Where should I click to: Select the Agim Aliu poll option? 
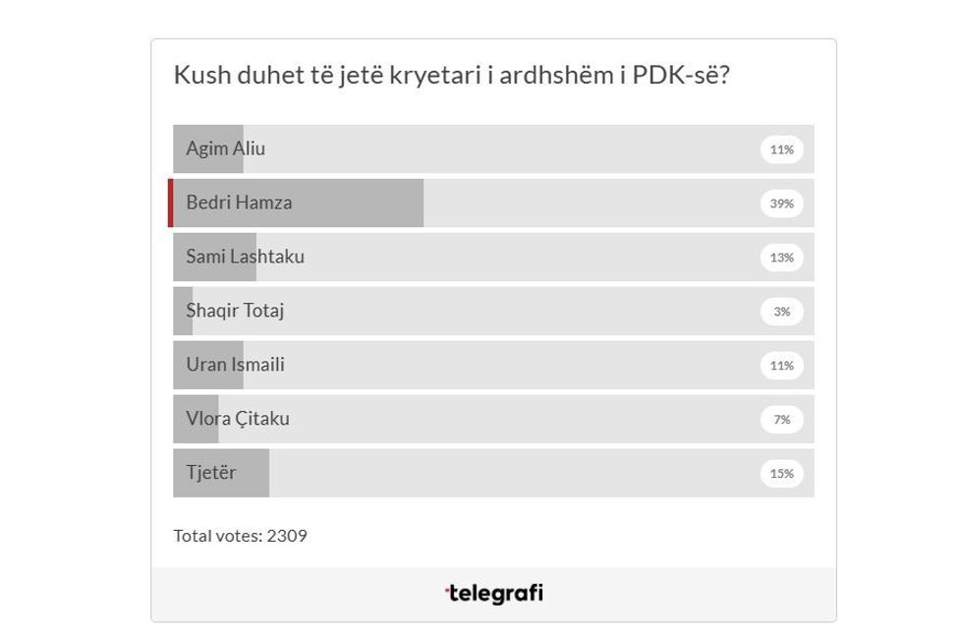tap(226, 149)
